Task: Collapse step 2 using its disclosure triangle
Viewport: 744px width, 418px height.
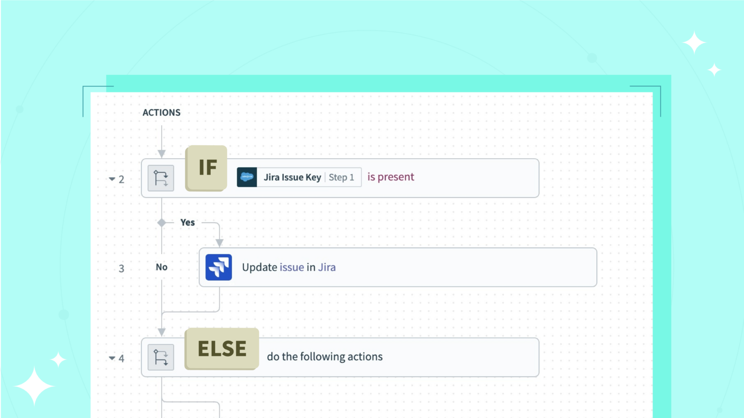Action: coord(112,179)
